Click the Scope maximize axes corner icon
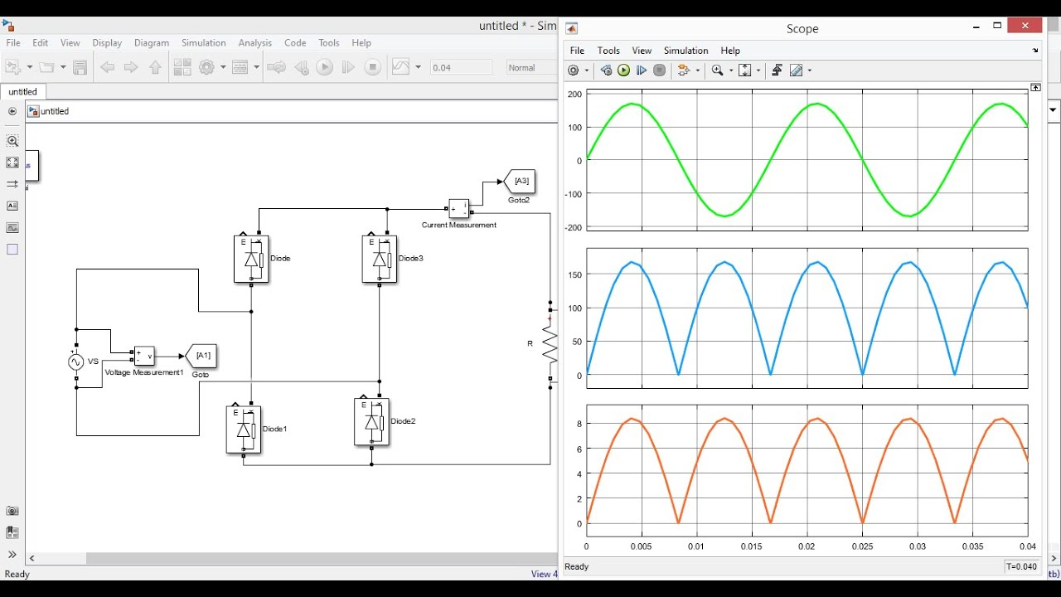The image size is (1061, 597). [1035, 87]
